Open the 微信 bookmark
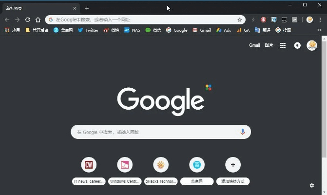 point(153,30)
